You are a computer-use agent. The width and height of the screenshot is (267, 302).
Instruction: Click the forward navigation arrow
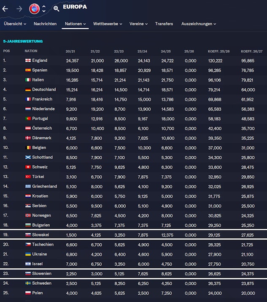[x=19, y=8]
